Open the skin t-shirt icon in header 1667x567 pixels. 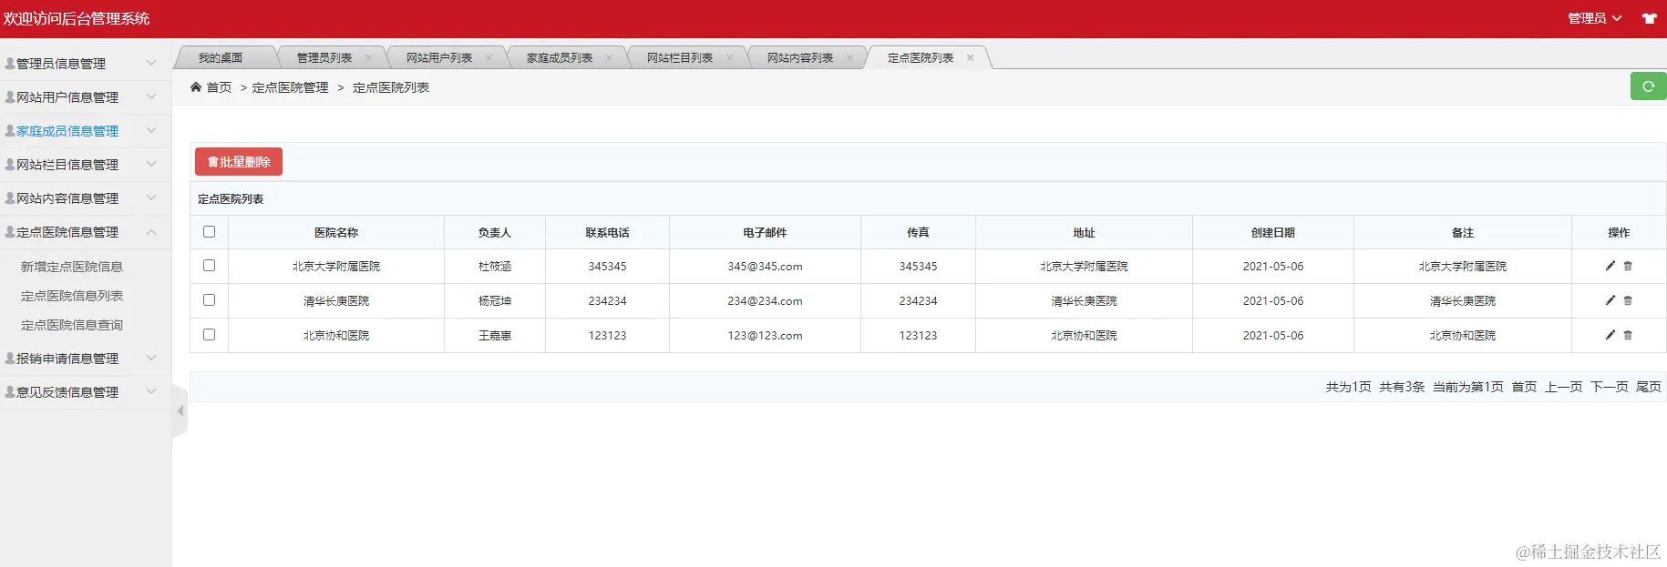pos(1650,18)
